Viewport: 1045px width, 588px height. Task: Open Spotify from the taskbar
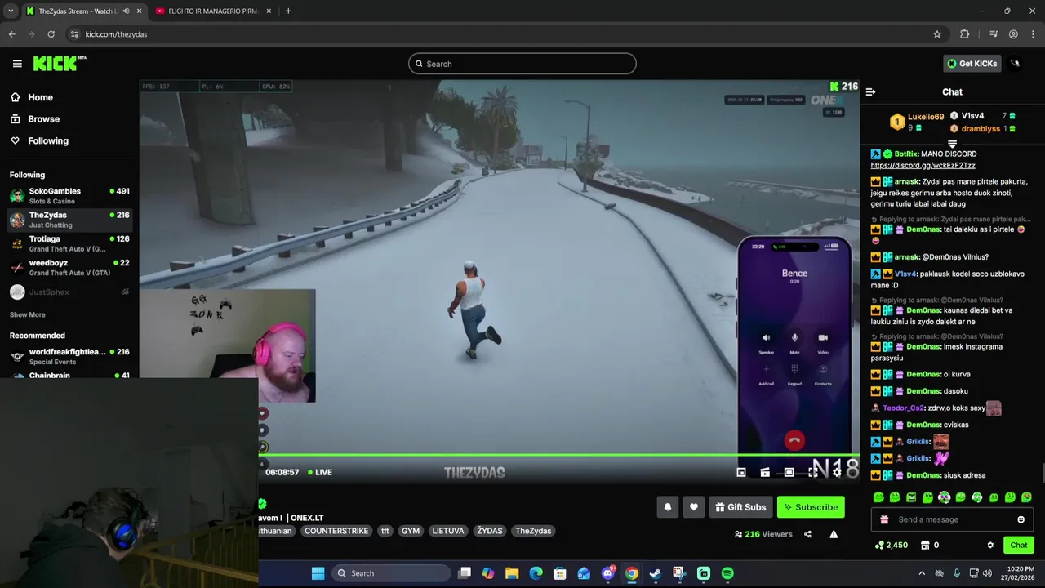point(727,573)
